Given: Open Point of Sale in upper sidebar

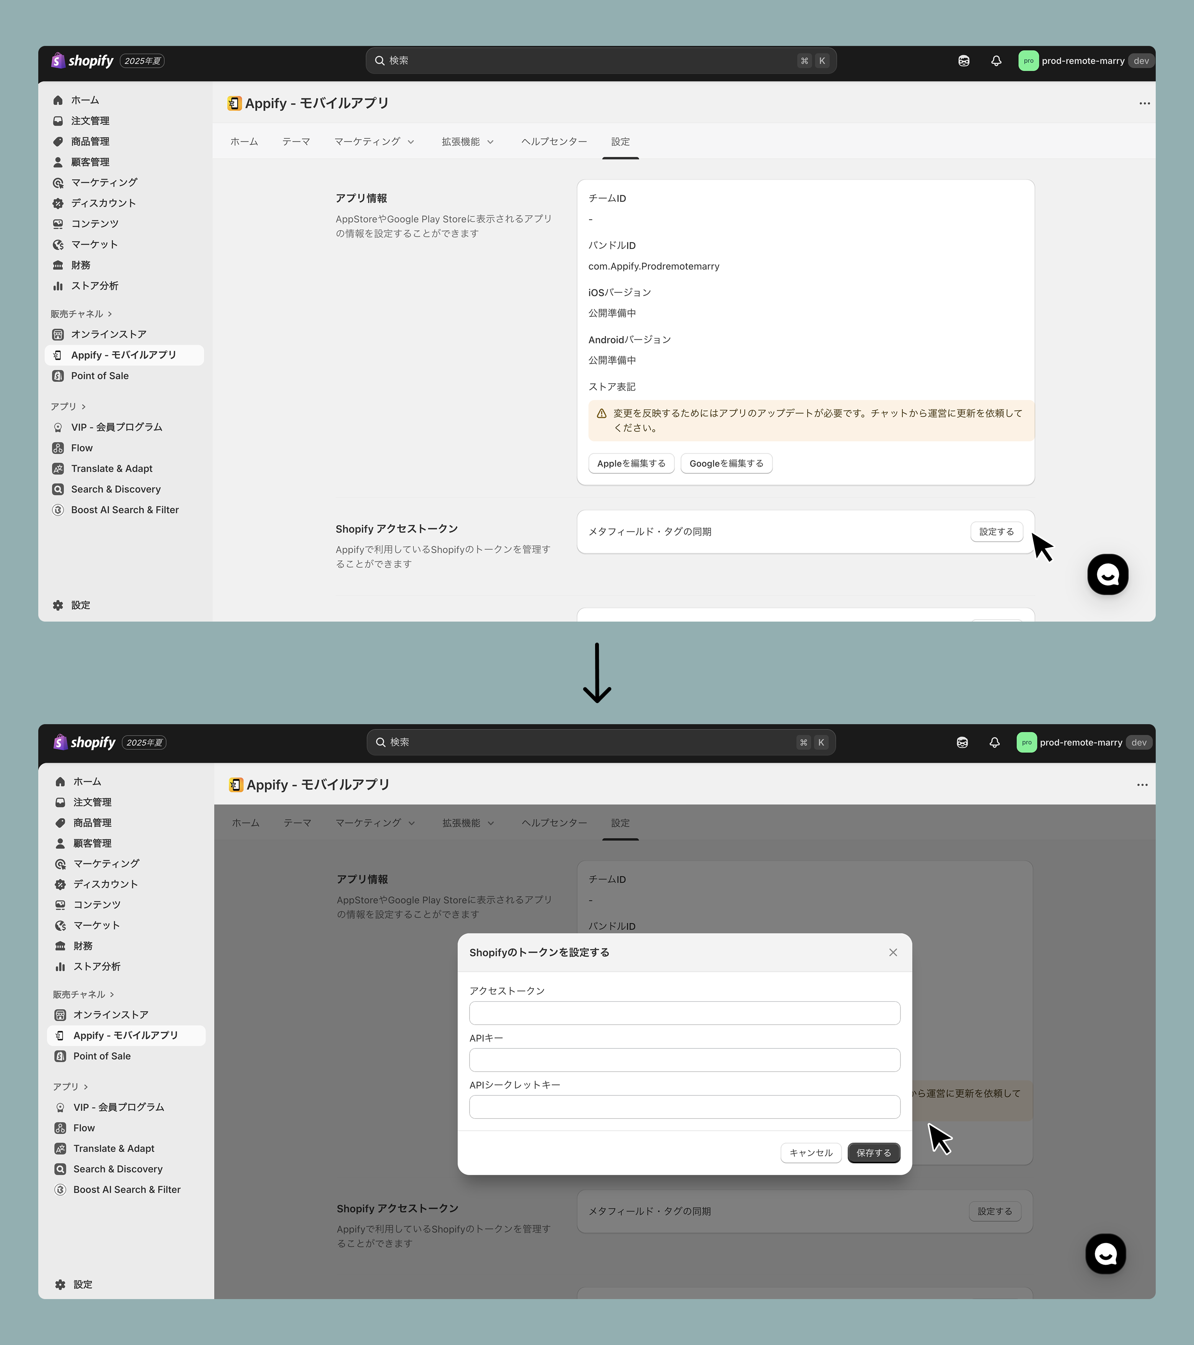Looking at the screenshot, I should (x=99, y=376).
